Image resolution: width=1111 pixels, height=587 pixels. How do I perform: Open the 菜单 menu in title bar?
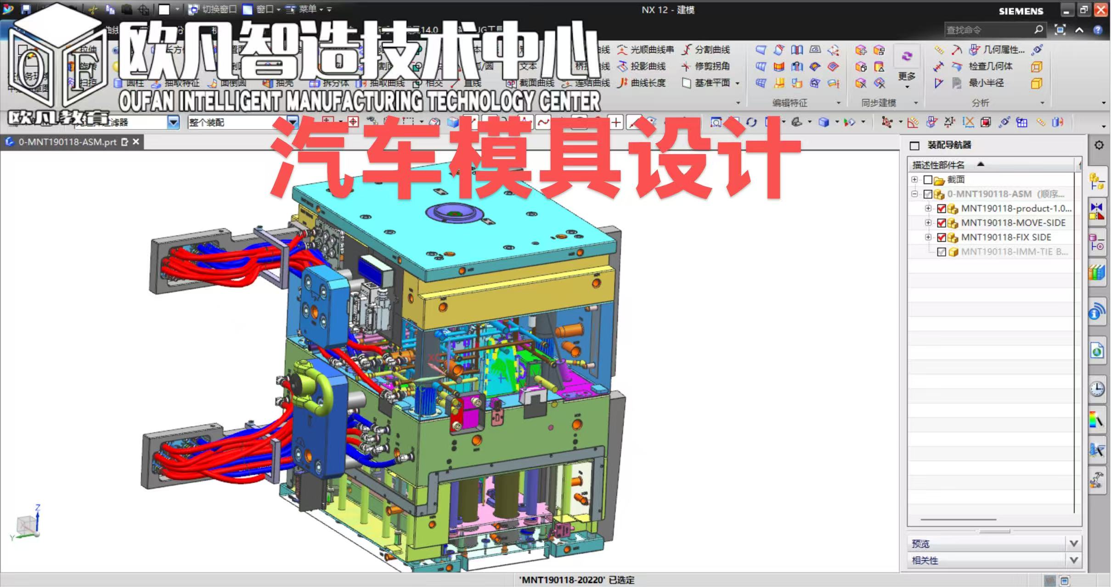[307, 9]
